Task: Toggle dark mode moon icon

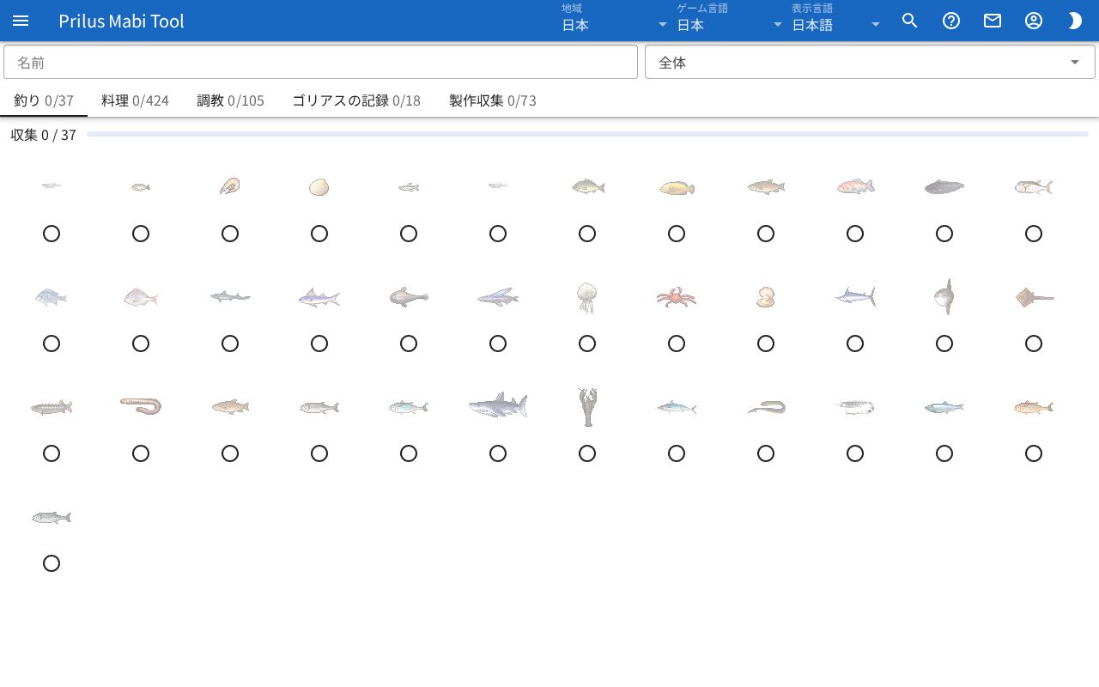Action: coord(1075,21)
